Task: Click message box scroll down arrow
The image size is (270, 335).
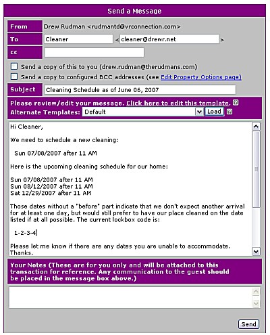Action: (x=256, y=251)
